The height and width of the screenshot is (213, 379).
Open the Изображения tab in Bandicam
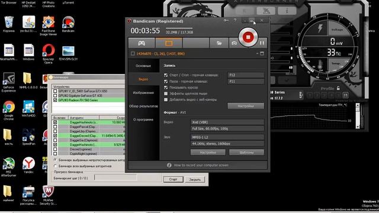coord(143,93)
